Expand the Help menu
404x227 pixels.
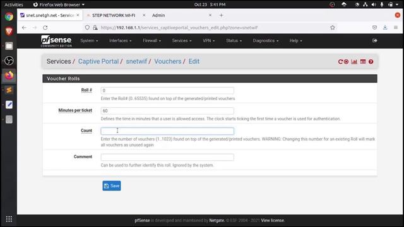click(x=296, y=40)
